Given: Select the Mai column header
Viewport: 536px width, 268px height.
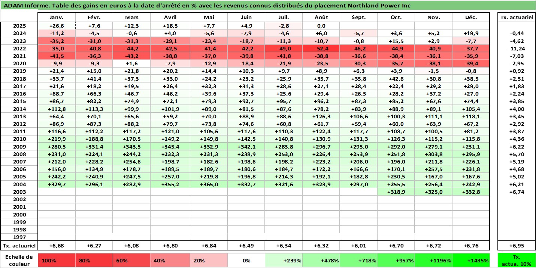Looking at the screenshot, I should click(209, 18).
